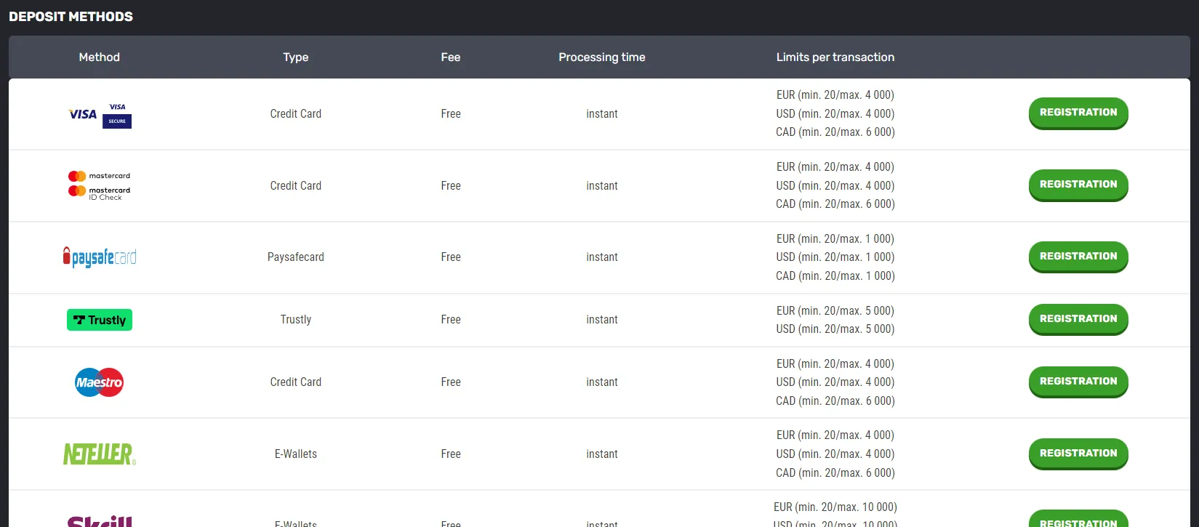This screenshot has height=527, width=1199.
Task: Click Maestro's CAD (min. 20/max. 6 000) limit
Action: tap(835, 401)
